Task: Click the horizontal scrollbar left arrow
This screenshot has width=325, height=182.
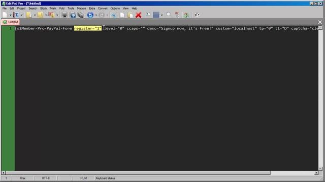Action: (x=4, y=173)
